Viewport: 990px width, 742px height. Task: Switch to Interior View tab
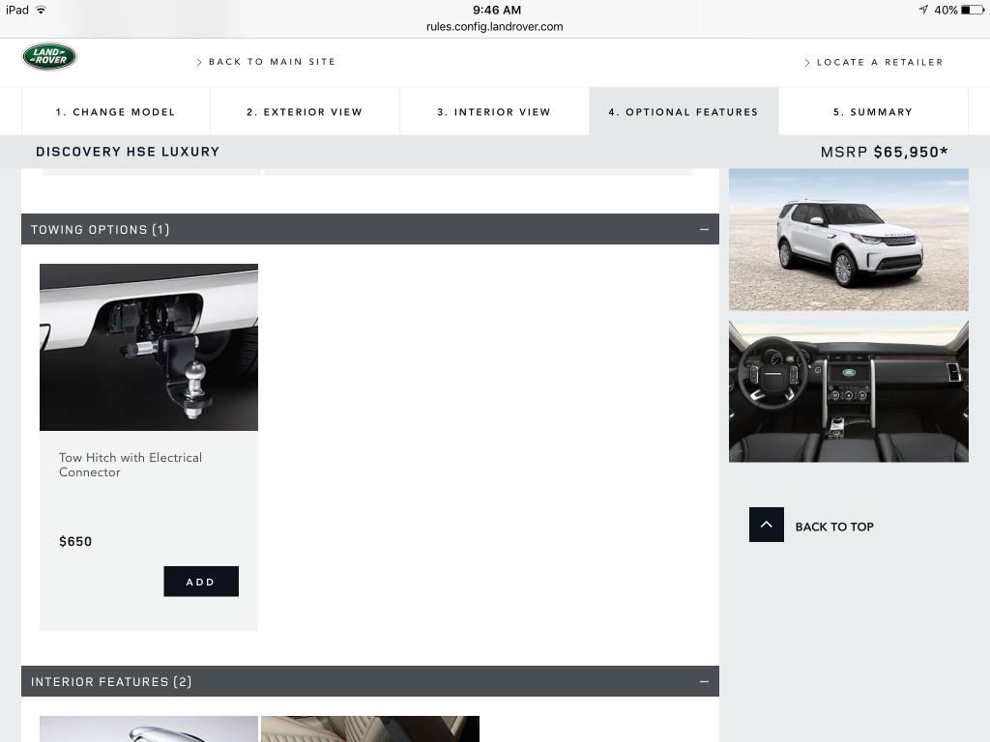[494, 112]
